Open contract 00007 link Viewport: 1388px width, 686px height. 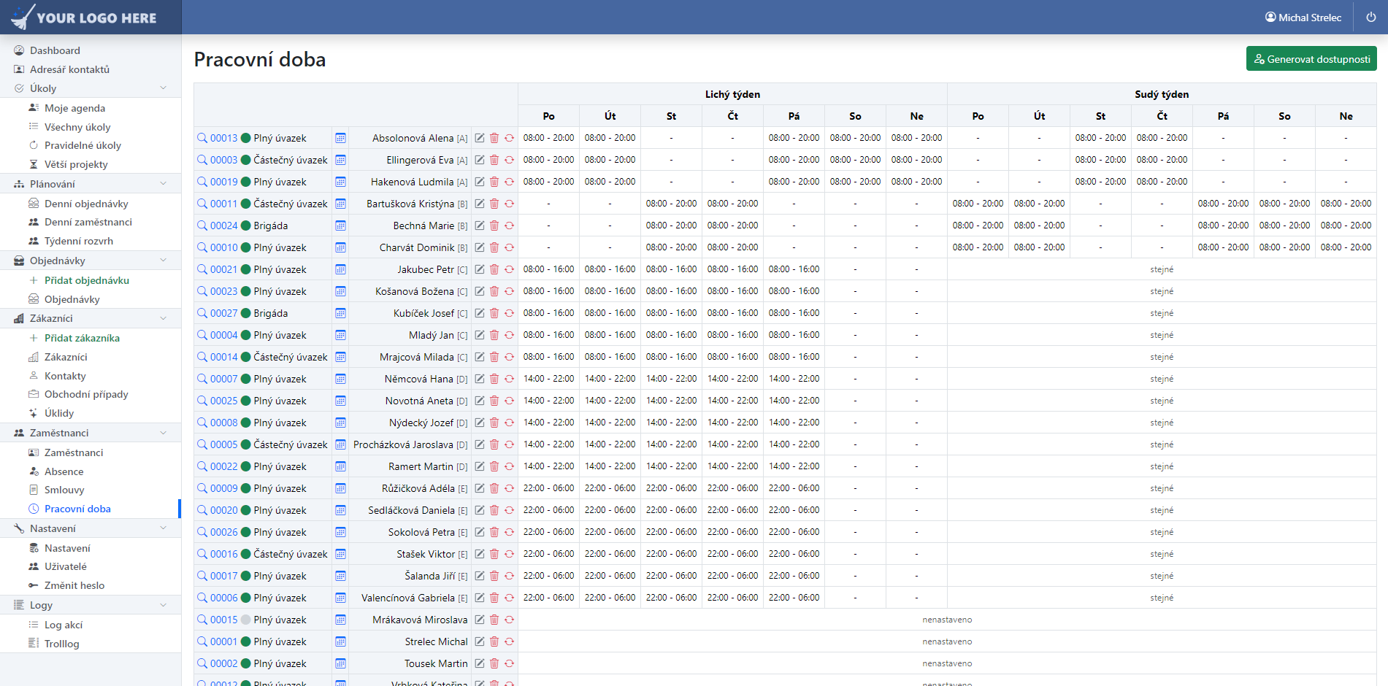[224, 379]
